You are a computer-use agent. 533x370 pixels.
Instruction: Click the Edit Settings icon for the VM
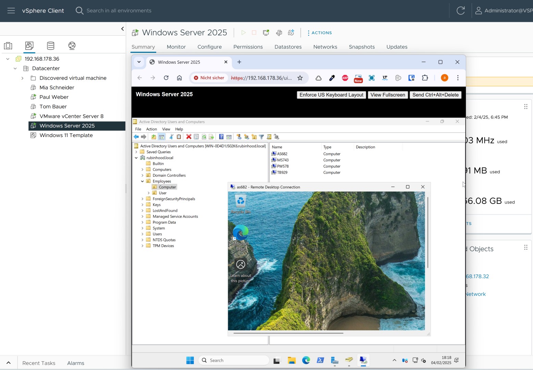pyautogui.click(x=279, y=33)
